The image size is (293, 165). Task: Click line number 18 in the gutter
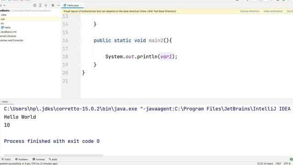(65, 57)
